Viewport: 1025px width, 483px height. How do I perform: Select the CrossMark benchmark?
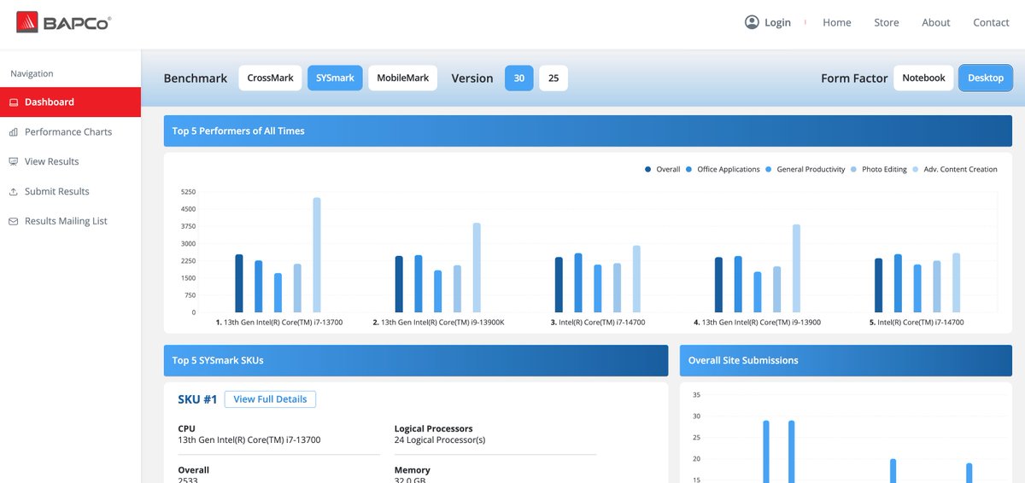tap(270, 78)
